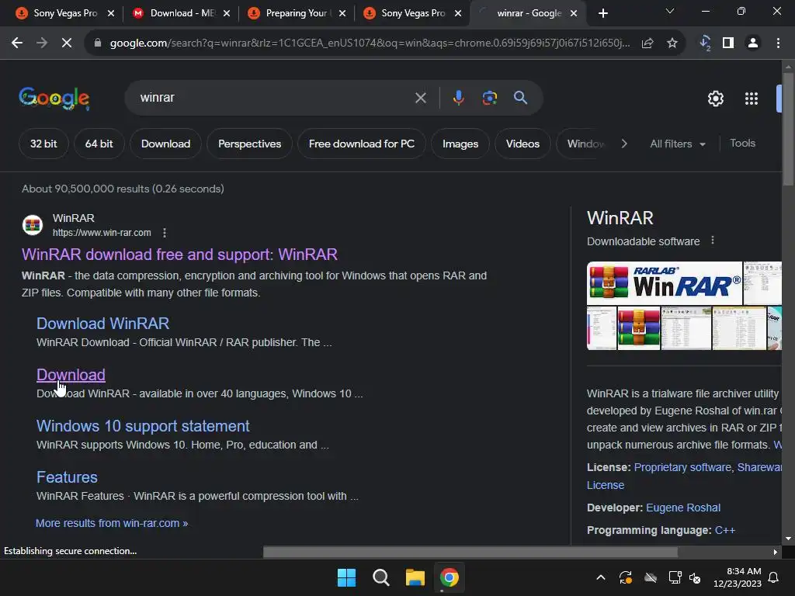
Task: Open the RARLAB WinRAR logo image
Action: [665, 283]
